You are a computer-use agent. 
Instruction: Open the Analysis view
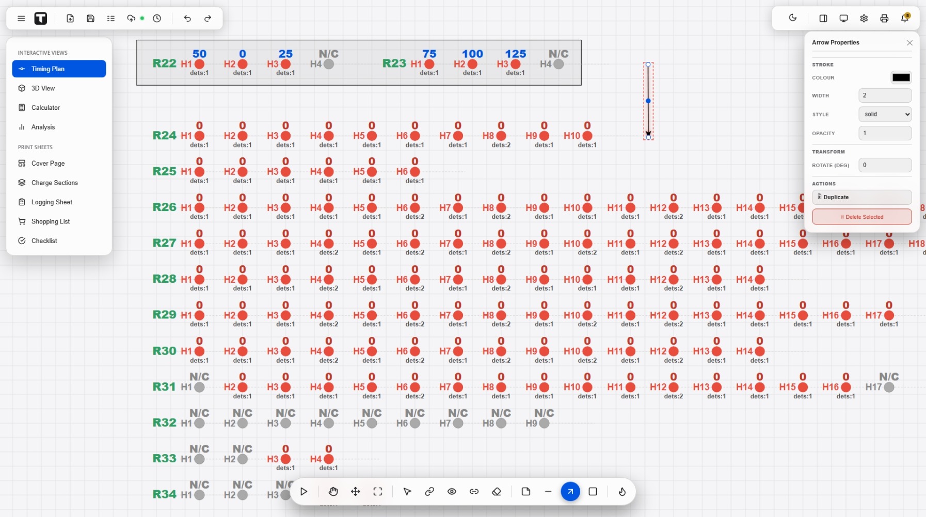[x=59, y=127]
